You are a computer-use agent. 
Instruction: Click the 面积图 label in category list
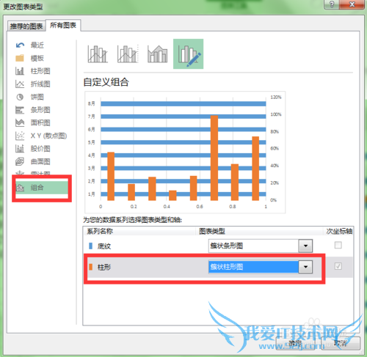[40, 122]
